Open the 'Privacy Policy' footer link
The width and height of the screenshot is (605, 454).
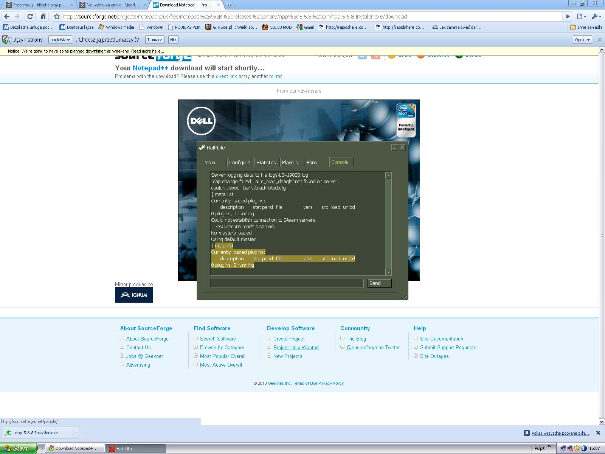(x=331, y=383)
